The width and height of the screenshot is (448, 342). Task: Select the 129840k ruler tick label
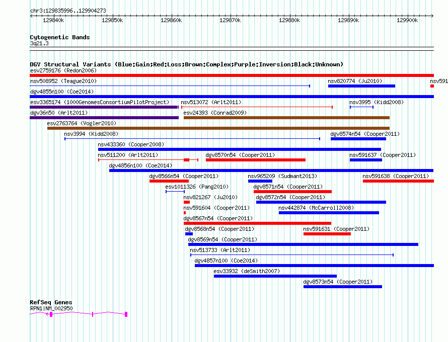[x=53, y=20]
